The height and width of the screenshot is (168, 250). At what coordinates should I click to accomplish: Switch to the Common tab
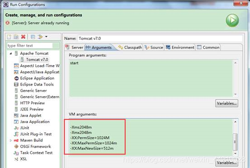pos(208,47)
